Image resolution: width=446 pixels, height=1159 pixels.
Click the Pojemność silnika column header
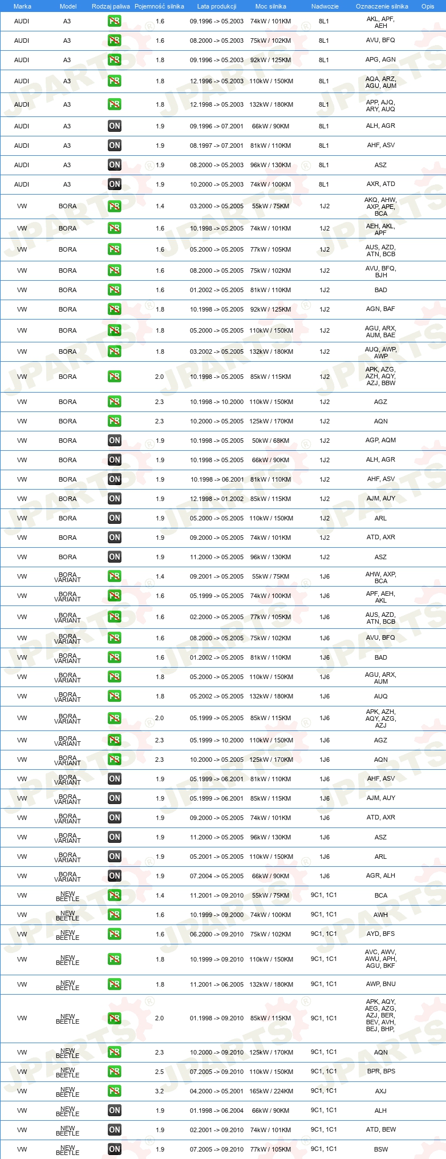pyautogui.click(x=159, y=6)
